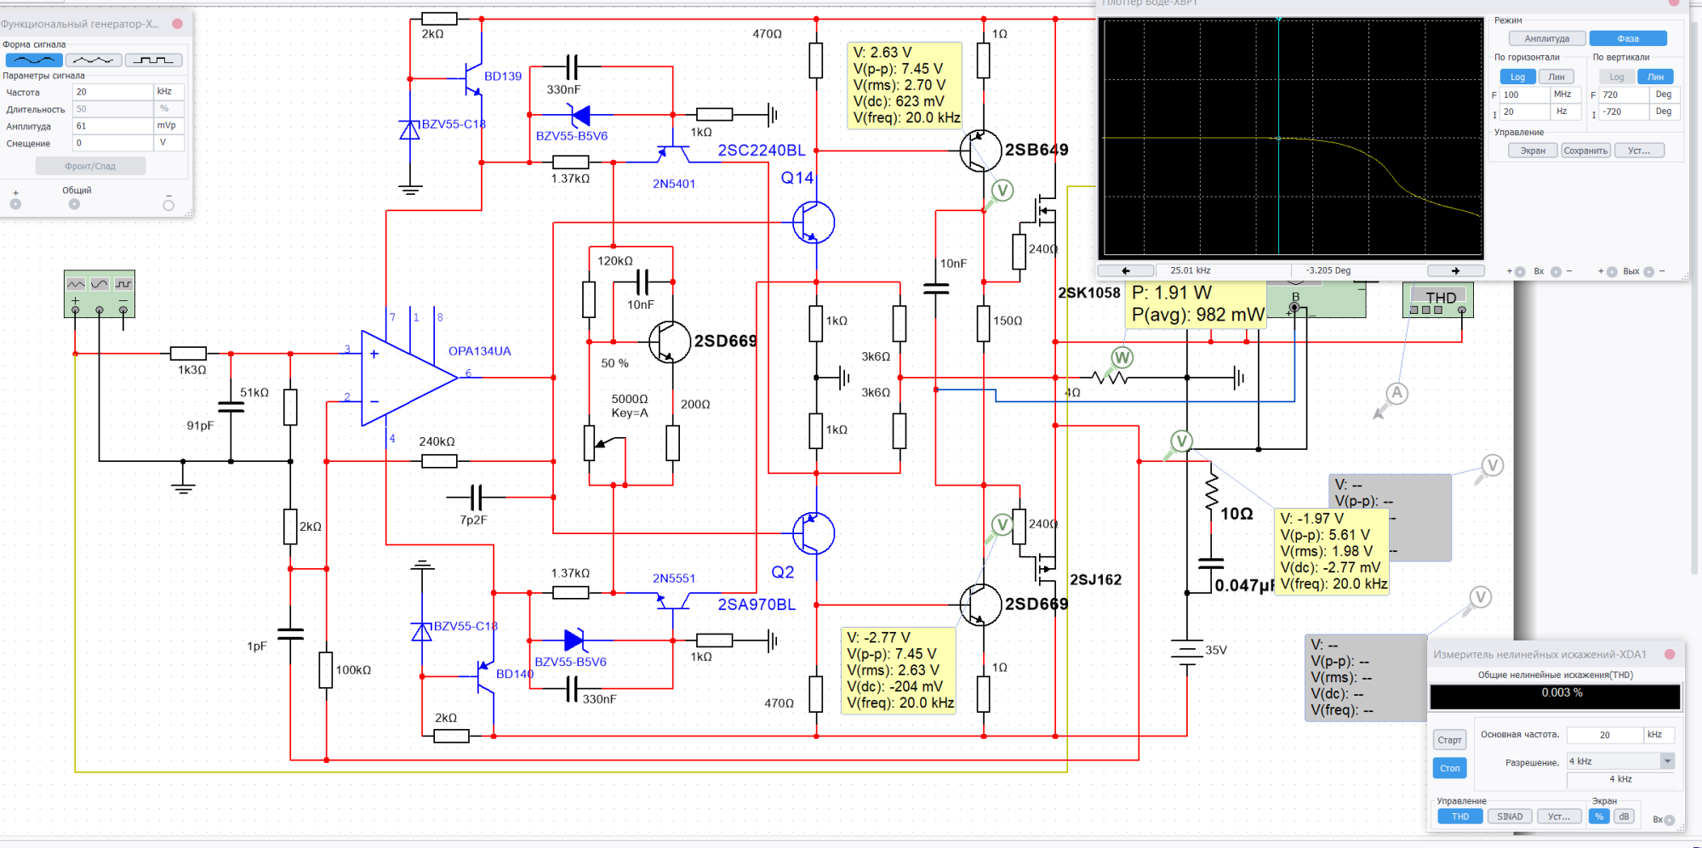Open the mVp unit selector for Амплитуда
The width and height of the screenshot is (1702, 848).
click(x=168, y=126)
